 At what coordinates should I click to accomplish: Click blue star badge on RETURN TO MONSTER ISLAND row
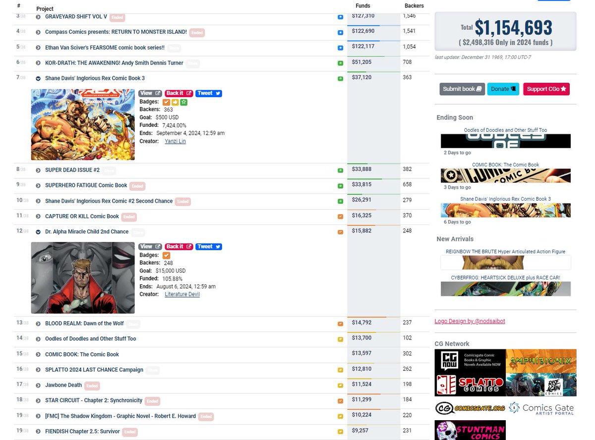click(340, 33)
